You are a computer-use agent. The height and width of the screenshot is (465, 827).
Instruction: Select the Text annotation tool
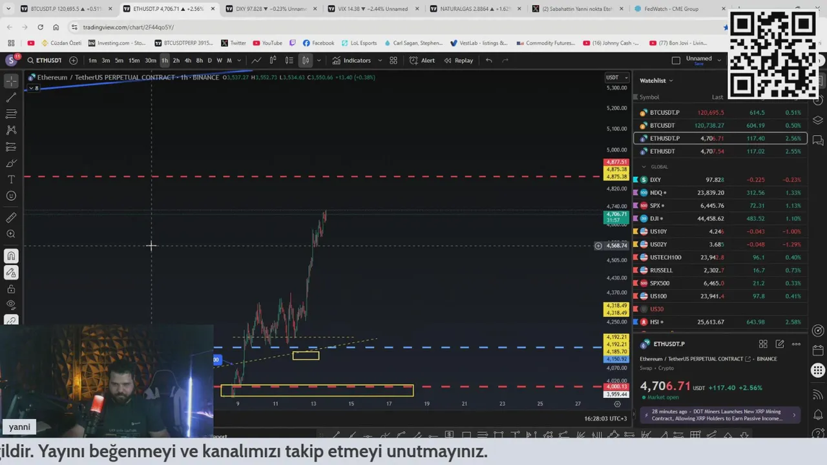pos(11,180)
